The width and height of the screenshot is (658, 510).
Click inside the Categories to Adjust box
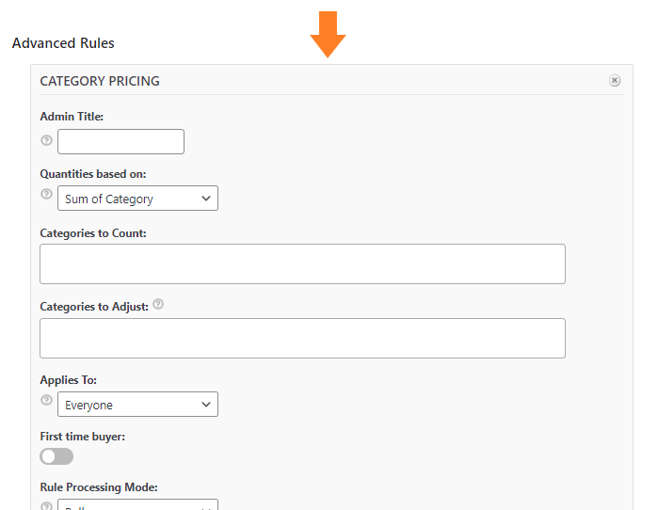(x=302, y=338)
